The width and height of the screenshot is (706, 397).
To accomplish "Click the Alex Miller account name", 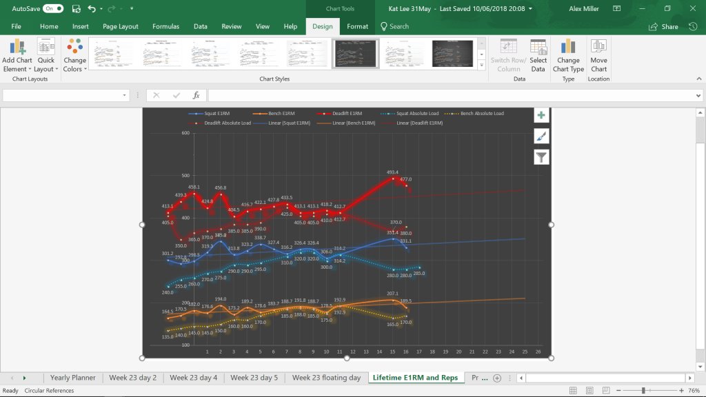I will pyautogui.click(x=584, y=8).
